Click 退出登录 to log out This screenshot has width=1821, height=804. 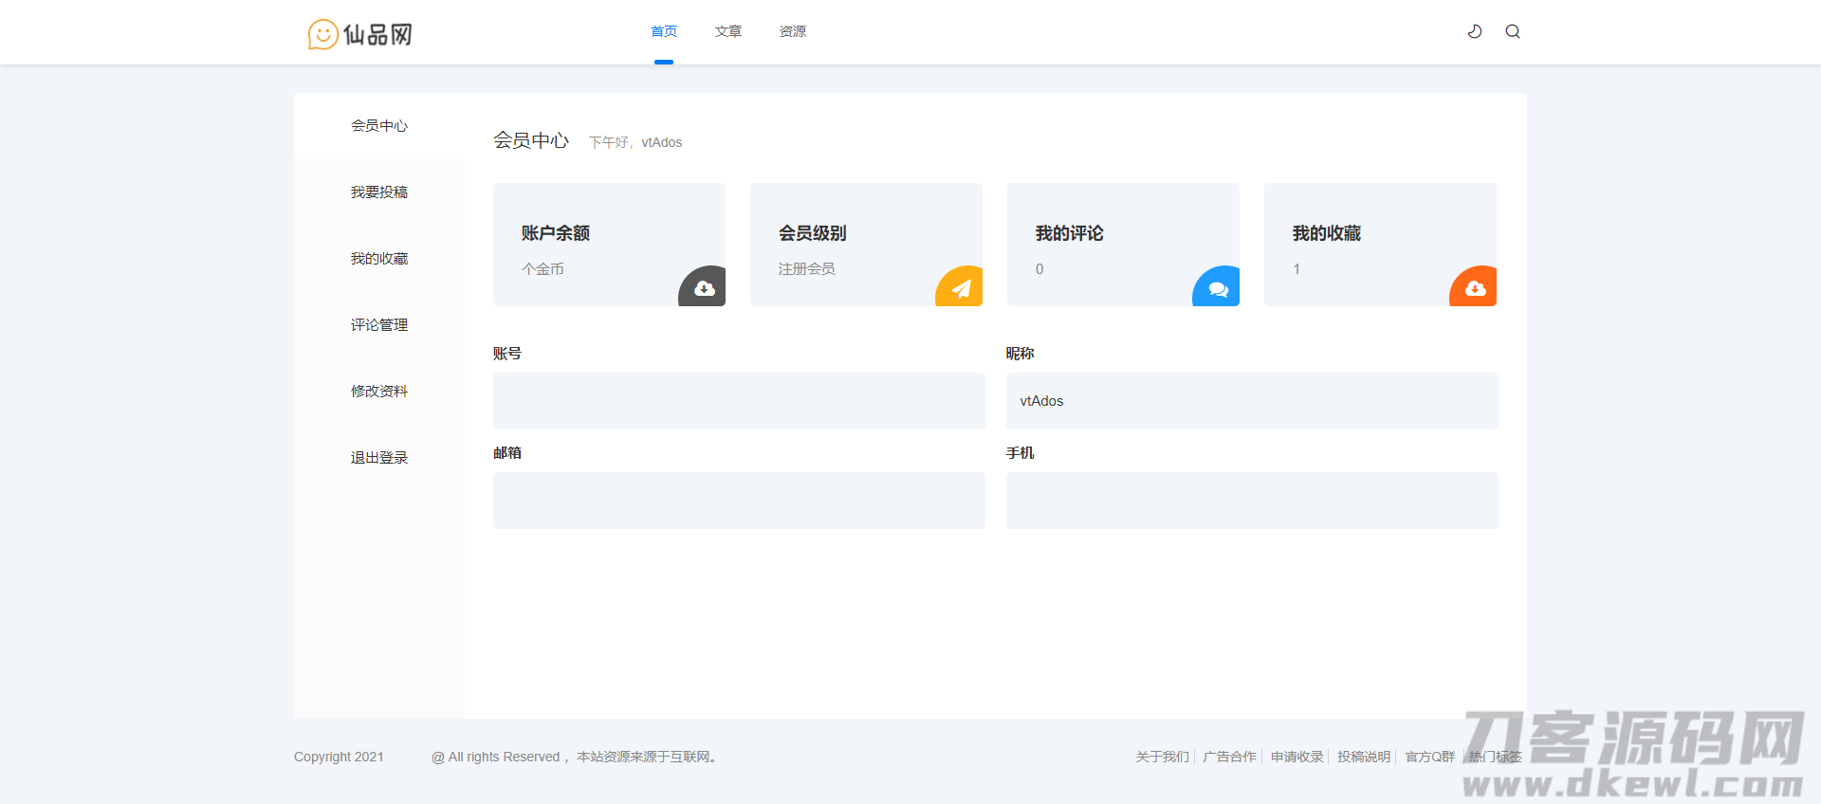(379, 458)
